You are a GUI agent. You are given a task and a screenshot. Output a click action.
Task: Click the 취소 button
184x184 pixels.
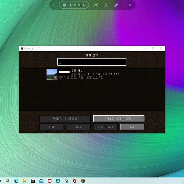pyautogui.click(x=132, y=127)
